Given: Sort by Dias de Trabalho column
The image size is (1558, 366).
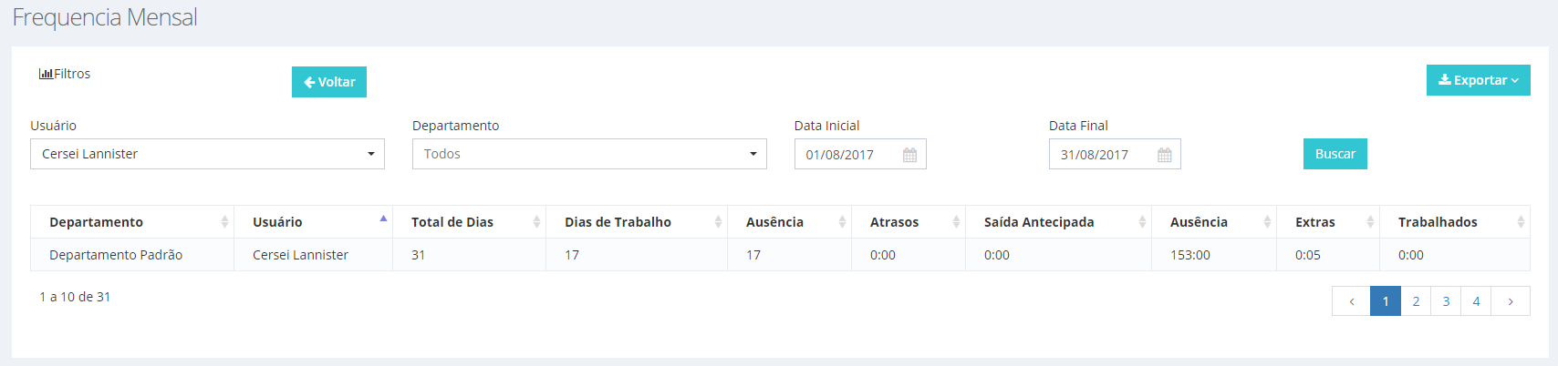Looking at the screenshot, I should click(x=637, y=222).
